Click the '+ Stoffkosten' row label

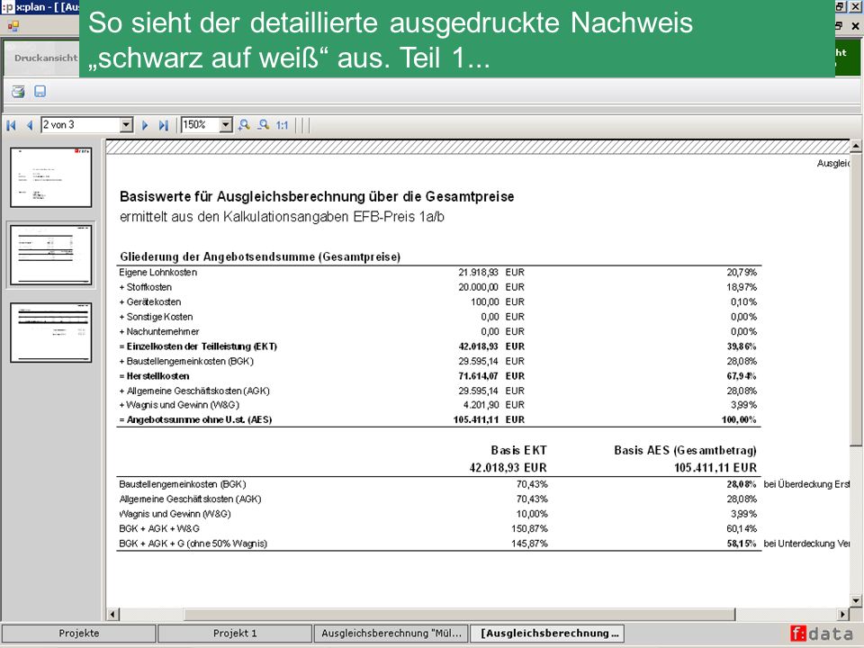coord(146,287)
